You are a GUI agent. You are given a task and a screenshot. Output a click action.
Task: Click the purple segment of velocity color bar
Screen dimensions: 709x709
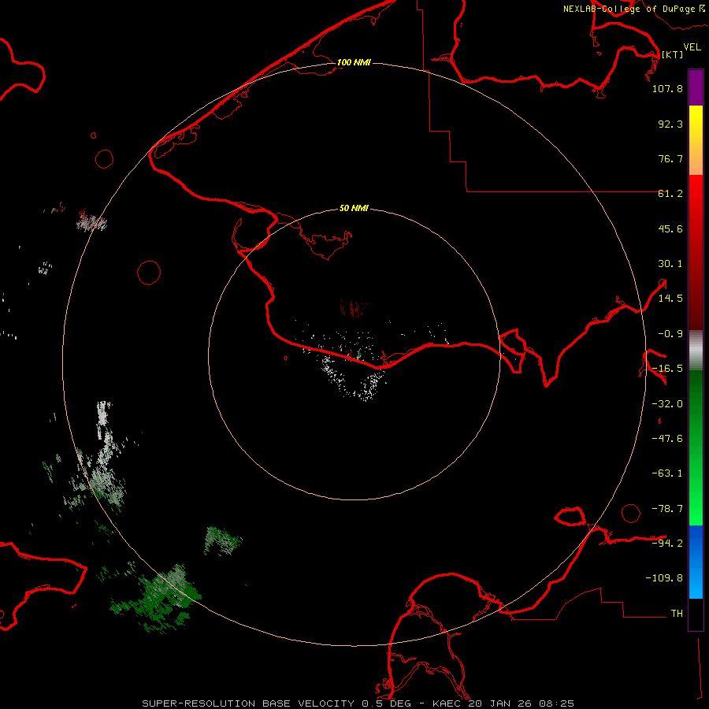click(x=696, y=87)
